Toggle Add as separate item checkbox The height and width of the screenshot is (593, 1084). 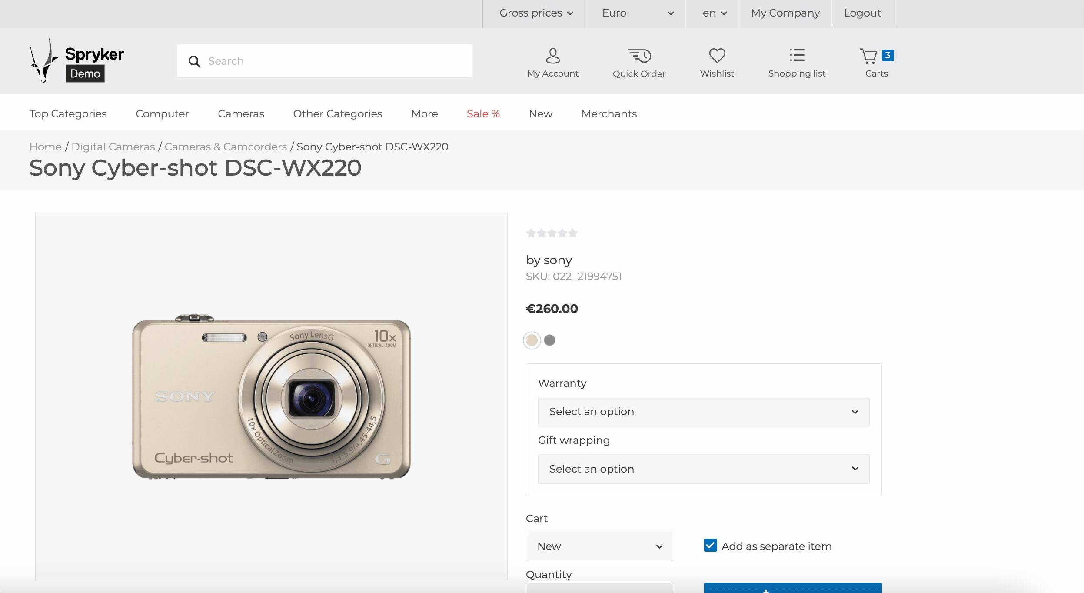[x=710, y=545]
